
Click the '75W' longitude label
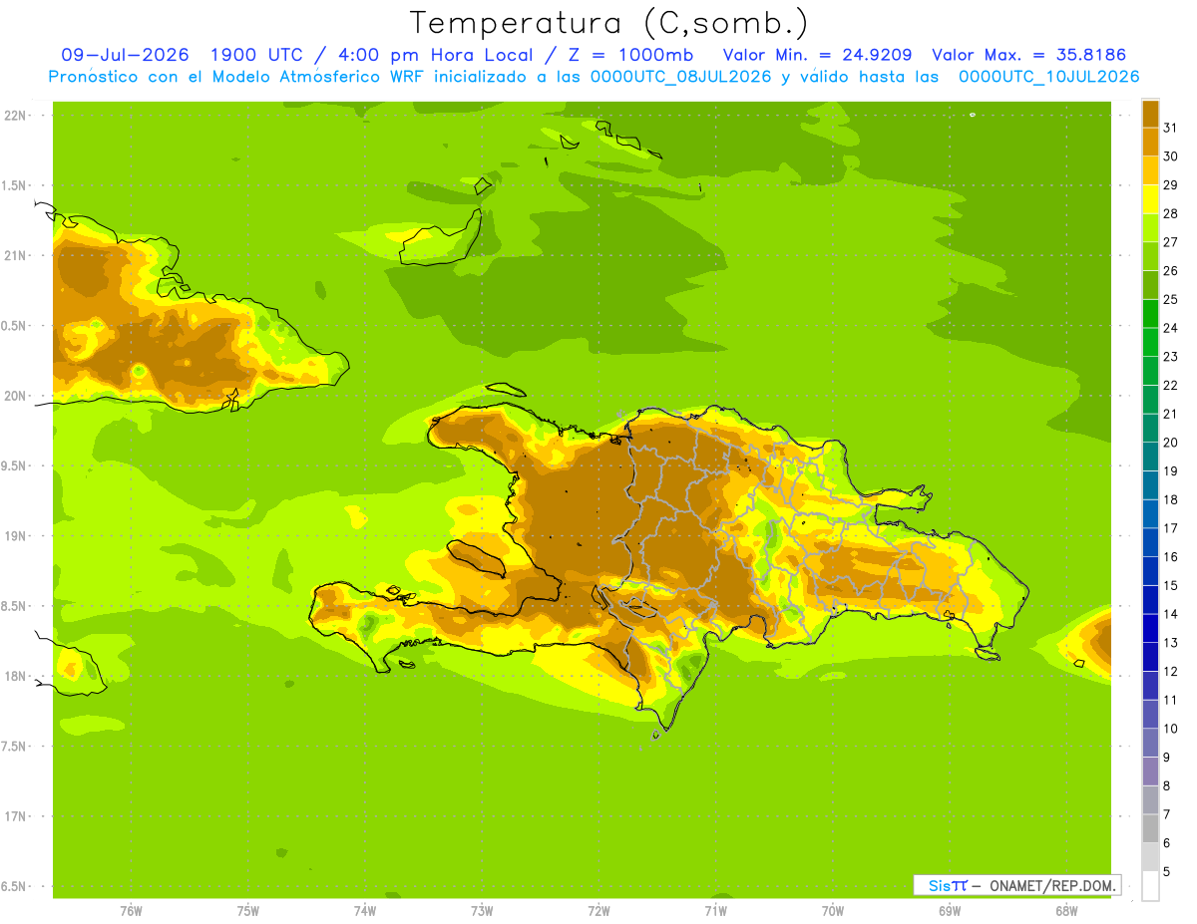tap(248, 911)
